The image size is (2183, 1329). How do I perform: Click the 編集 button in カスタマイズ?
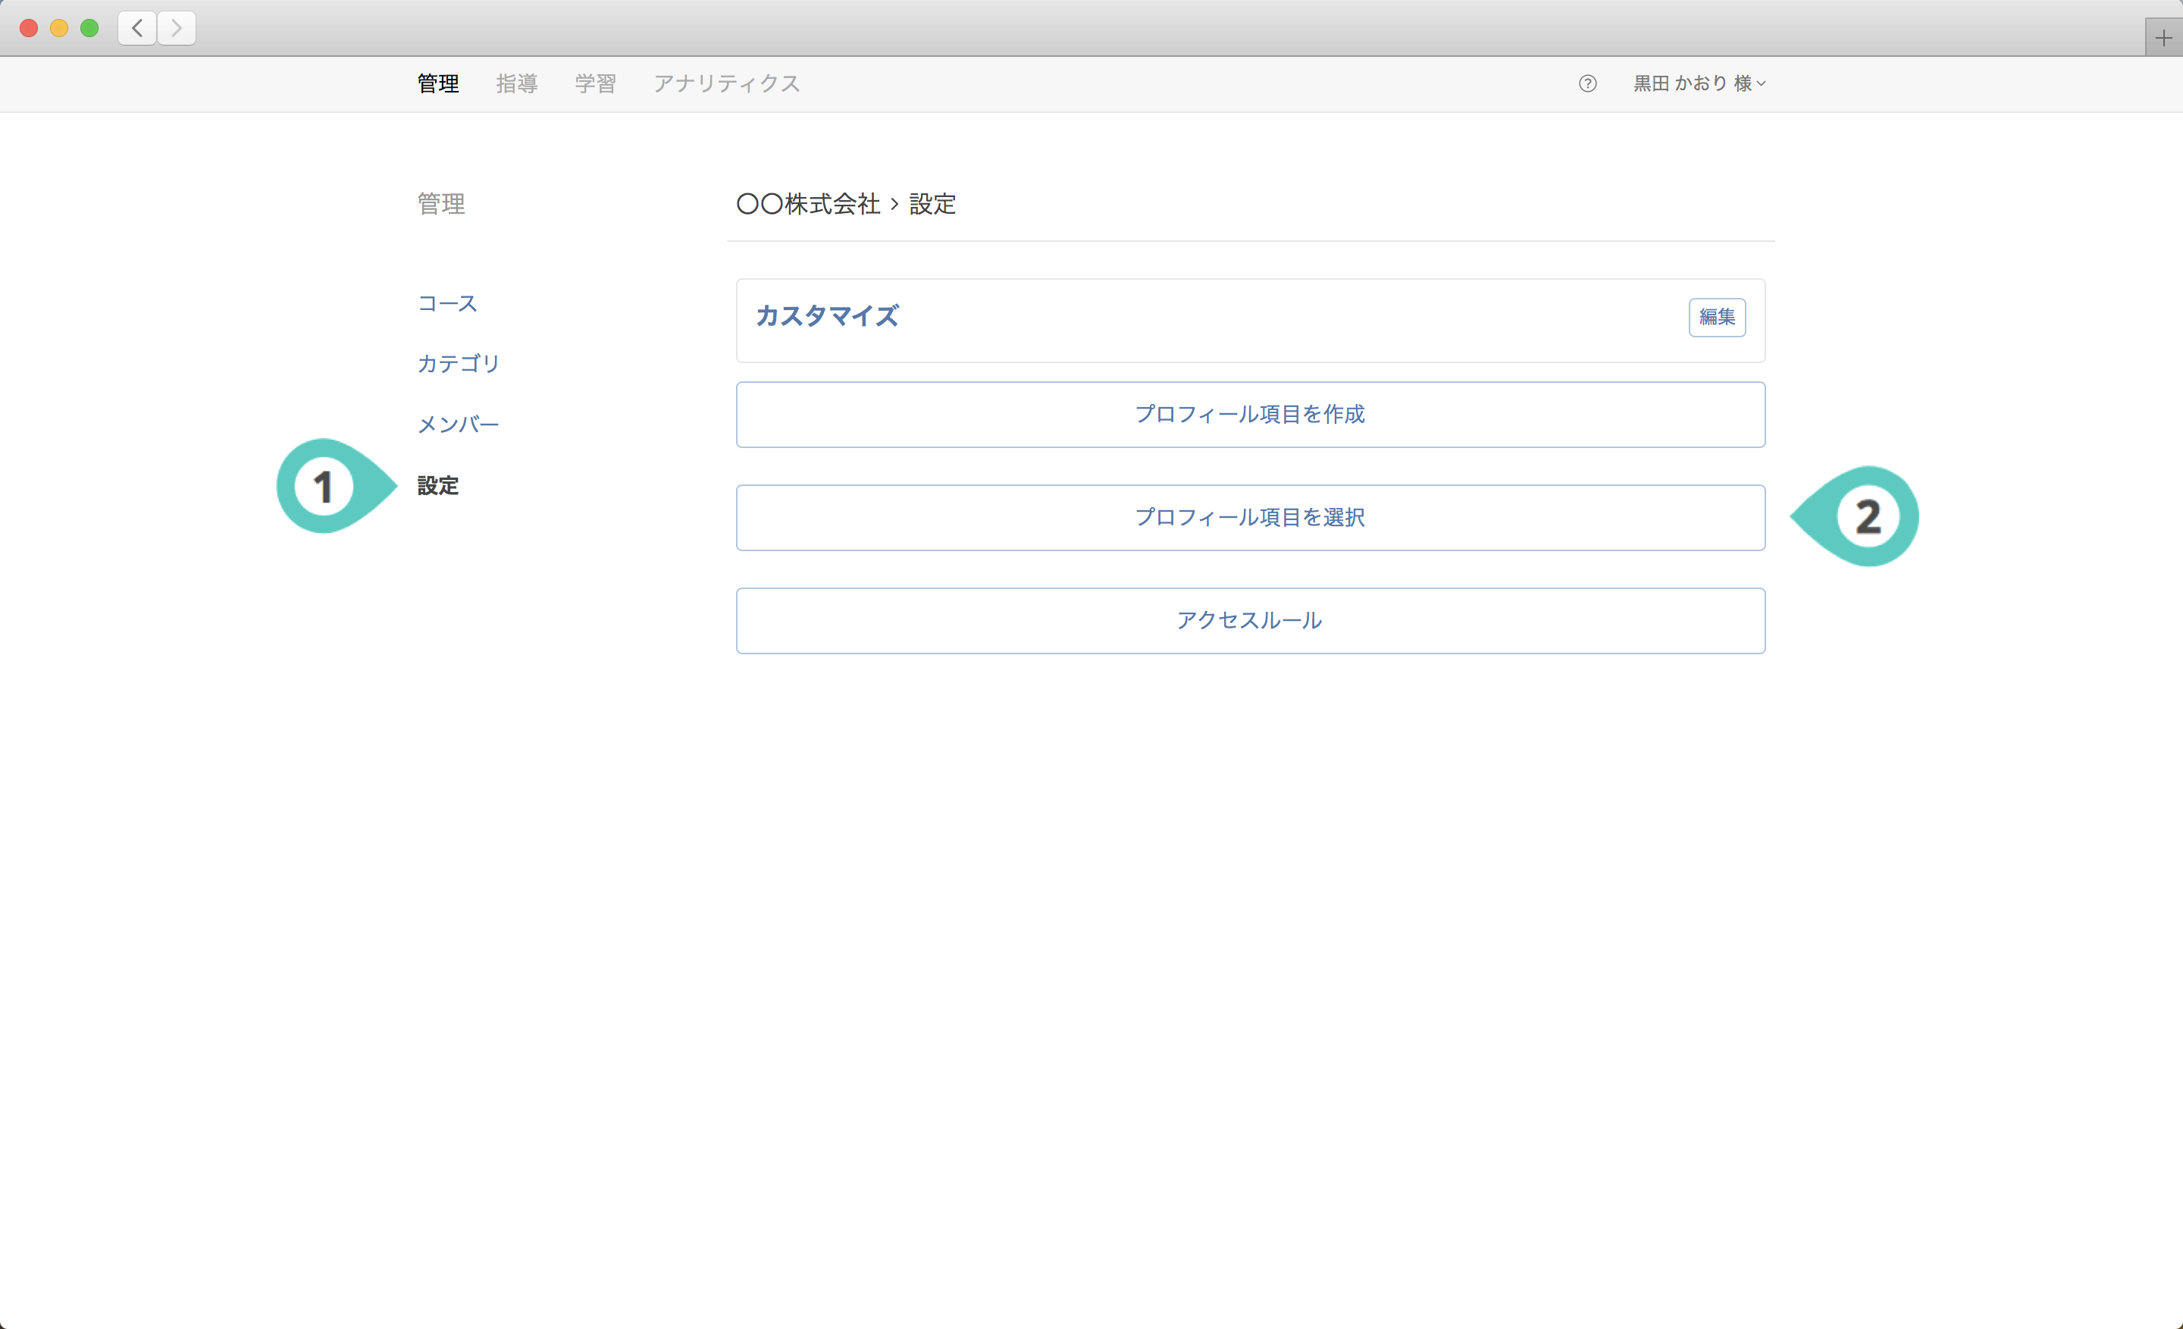[x=1716, y=317]
